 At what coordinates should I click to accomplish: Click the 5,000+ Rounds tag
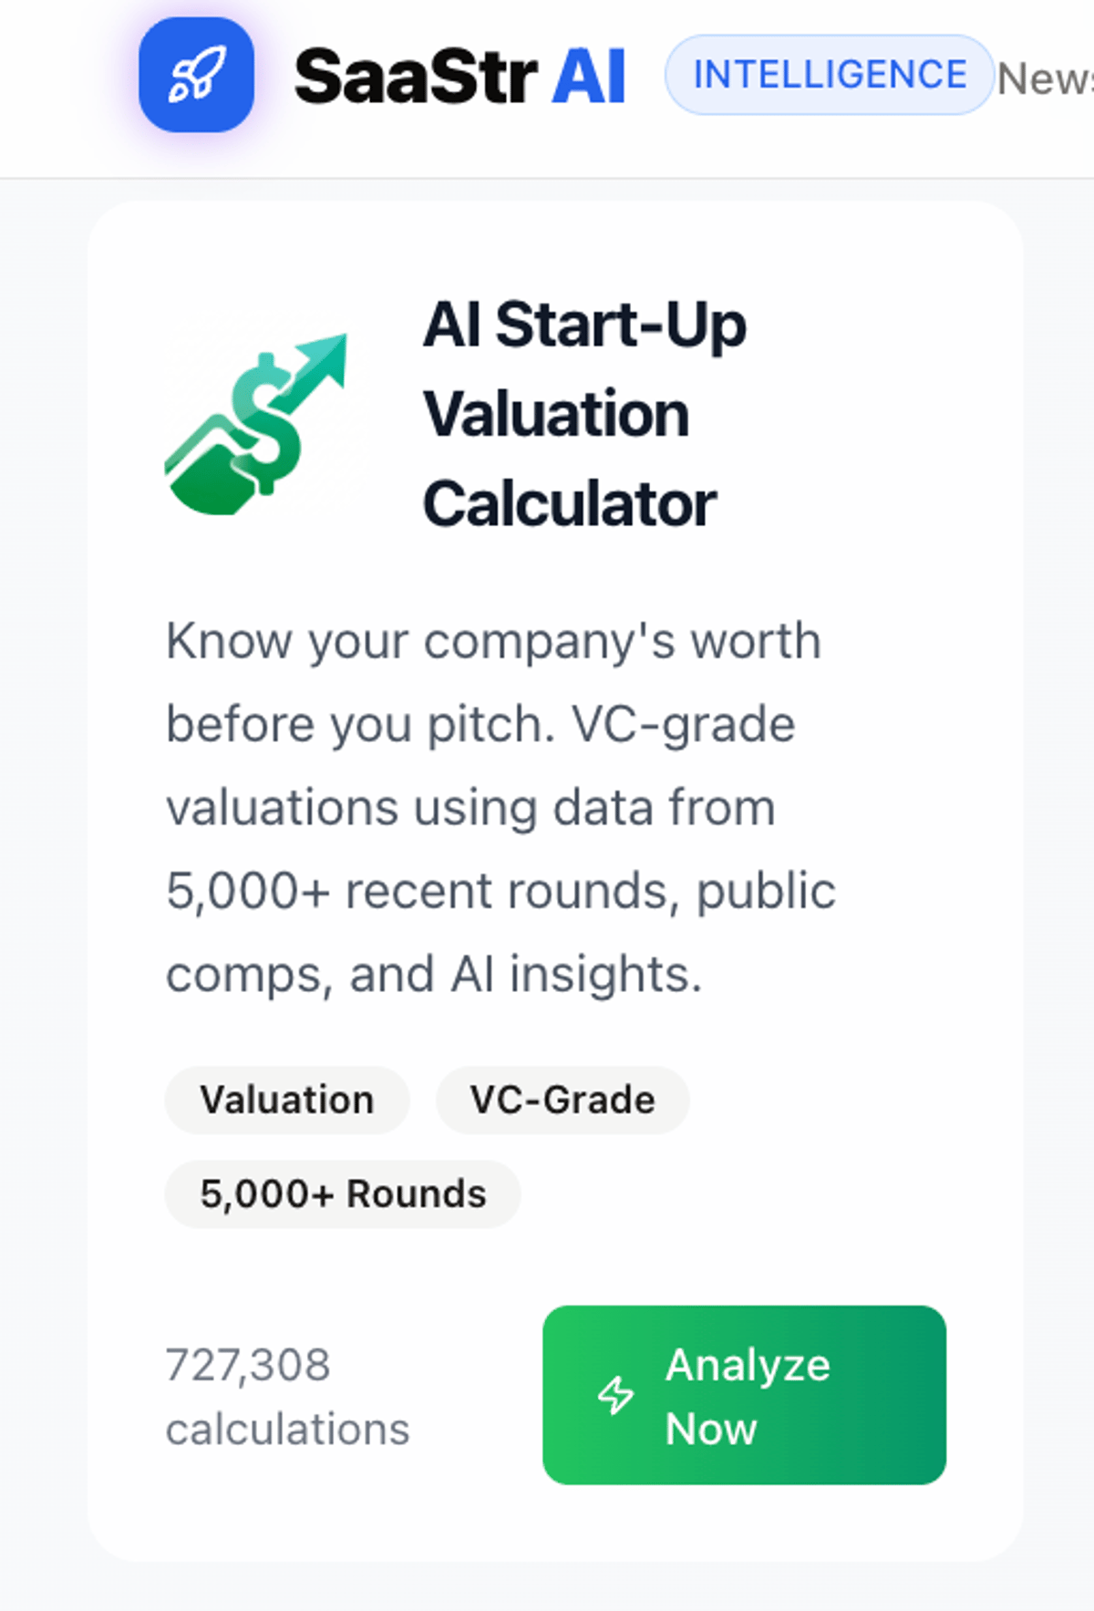(343, 1193)
